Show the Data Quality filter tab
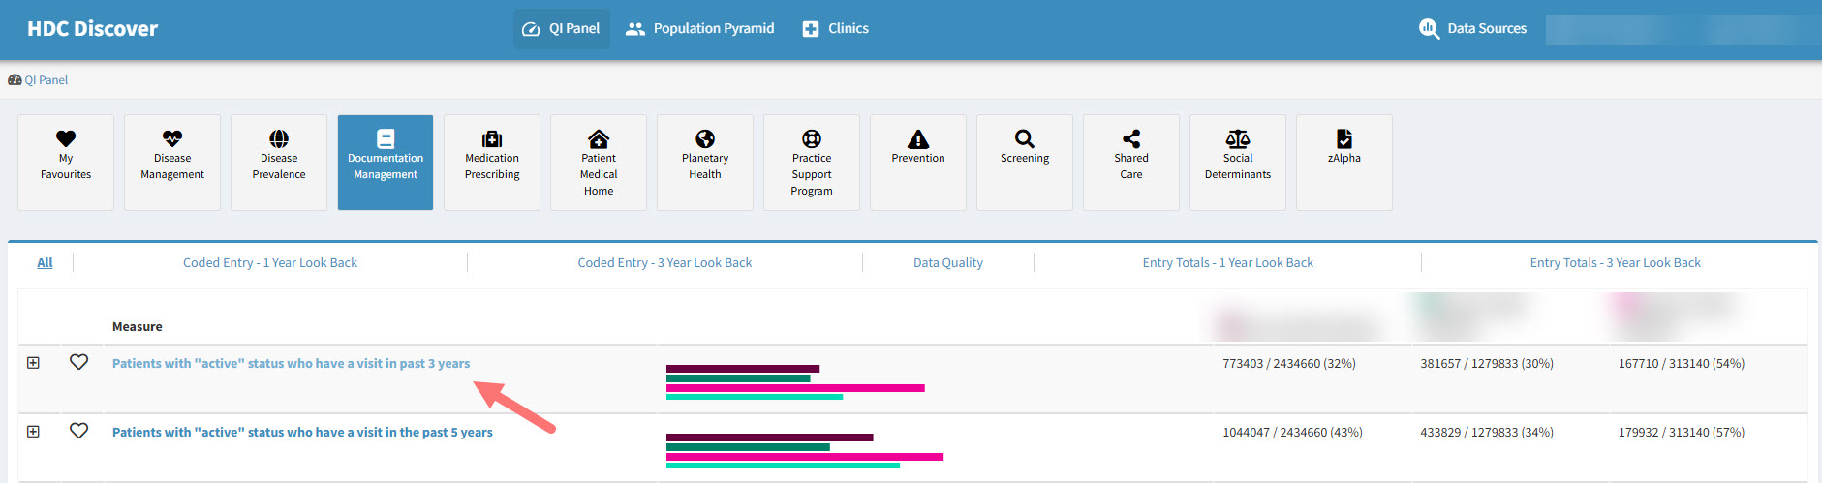Image resolution: width=1822 pixels, height=483 pixels. pyautogui.click(x=947, y=263)
